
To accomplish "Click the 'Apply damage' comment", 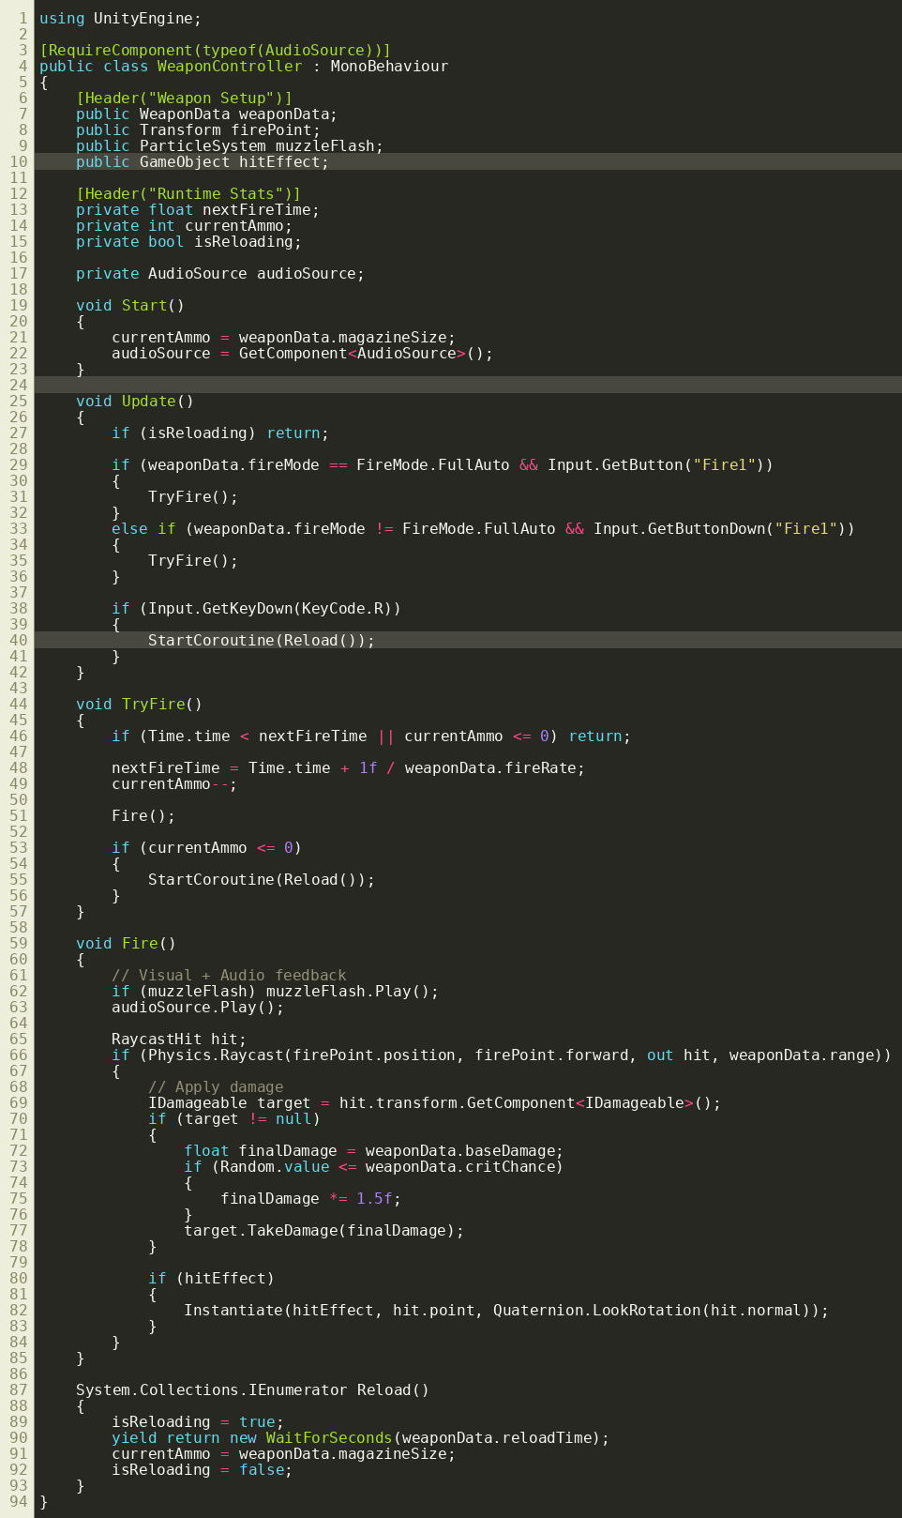I will 216,1088.
